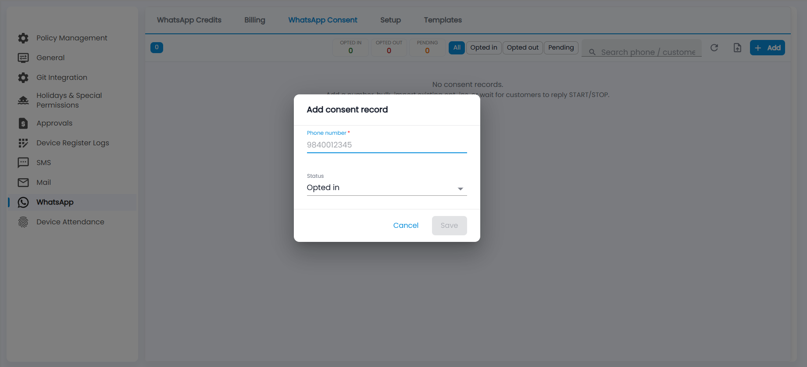Click the WhatsApp logo icon

pyautogui.click(x=23, y=202)
